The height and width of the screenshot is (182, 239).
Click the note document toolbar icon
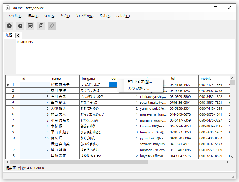30,26
